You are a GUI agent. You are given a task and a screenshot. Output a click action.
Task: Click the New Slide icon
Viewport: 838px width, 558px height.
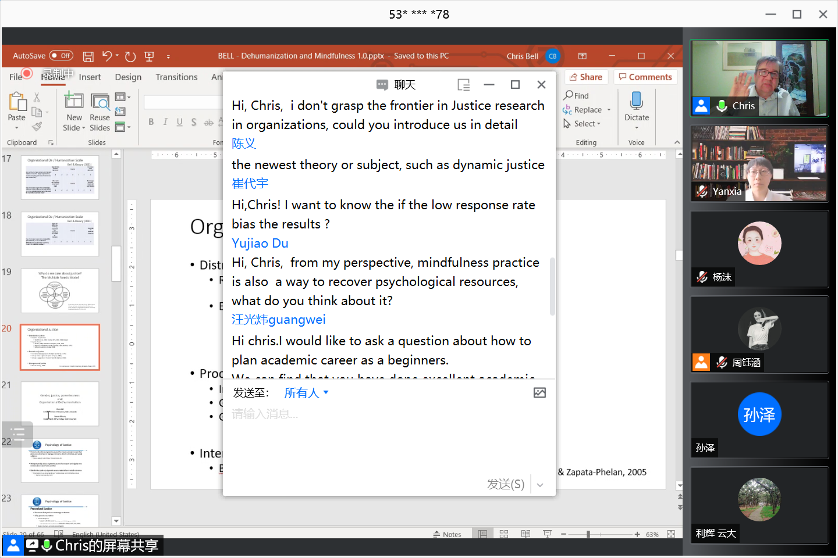(74, 102)
